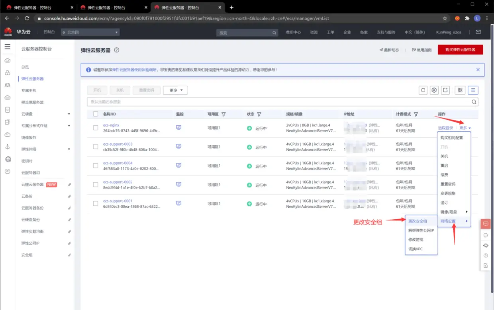Filter by 可用区 funnel icon

point(223,114)
